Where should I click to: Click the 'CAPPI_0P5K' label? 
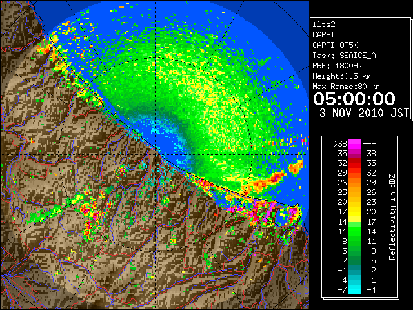(335, 45)
